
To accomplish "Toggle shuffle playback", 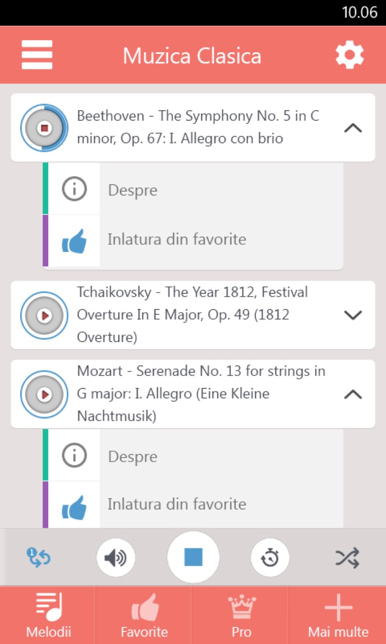I will tap(347, 557).
